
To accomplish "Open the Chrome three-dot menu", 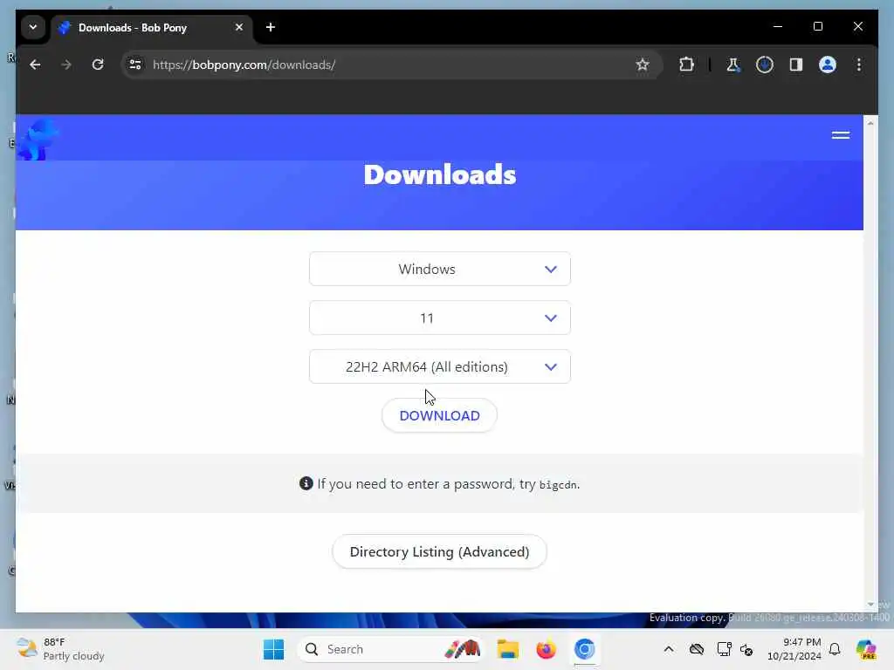I will coord(859,65).
